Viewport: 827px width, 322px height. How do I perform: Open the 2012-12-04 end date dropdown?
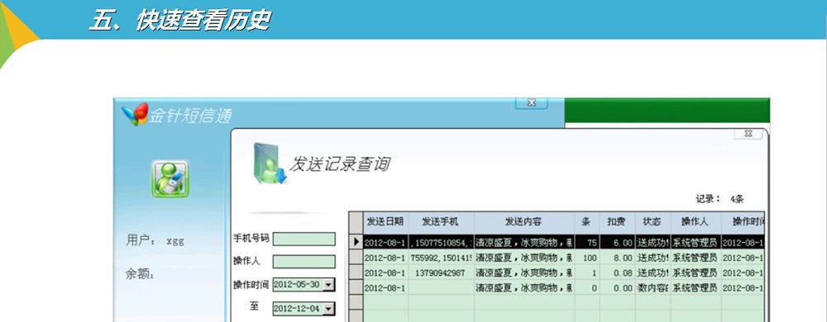[x=328, y=309]
